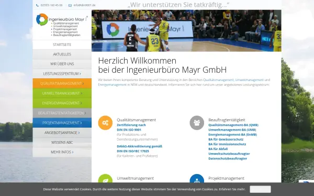Image resolution: width=314 pixels, height=196 pixels.
Task: Expand the Mehr Infos menu
Action: (x=62, y=152)
